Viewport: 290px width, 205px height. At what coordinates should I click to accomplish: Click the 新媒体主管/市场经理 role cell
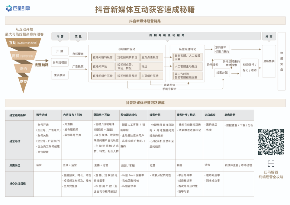(x=238, y=165)
